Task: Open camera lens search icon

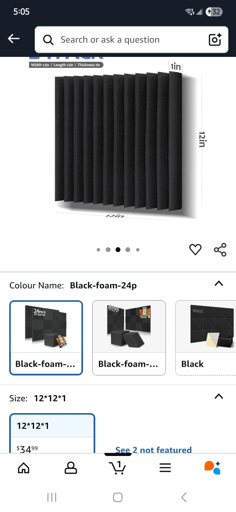Action: [x=215, y=39]
